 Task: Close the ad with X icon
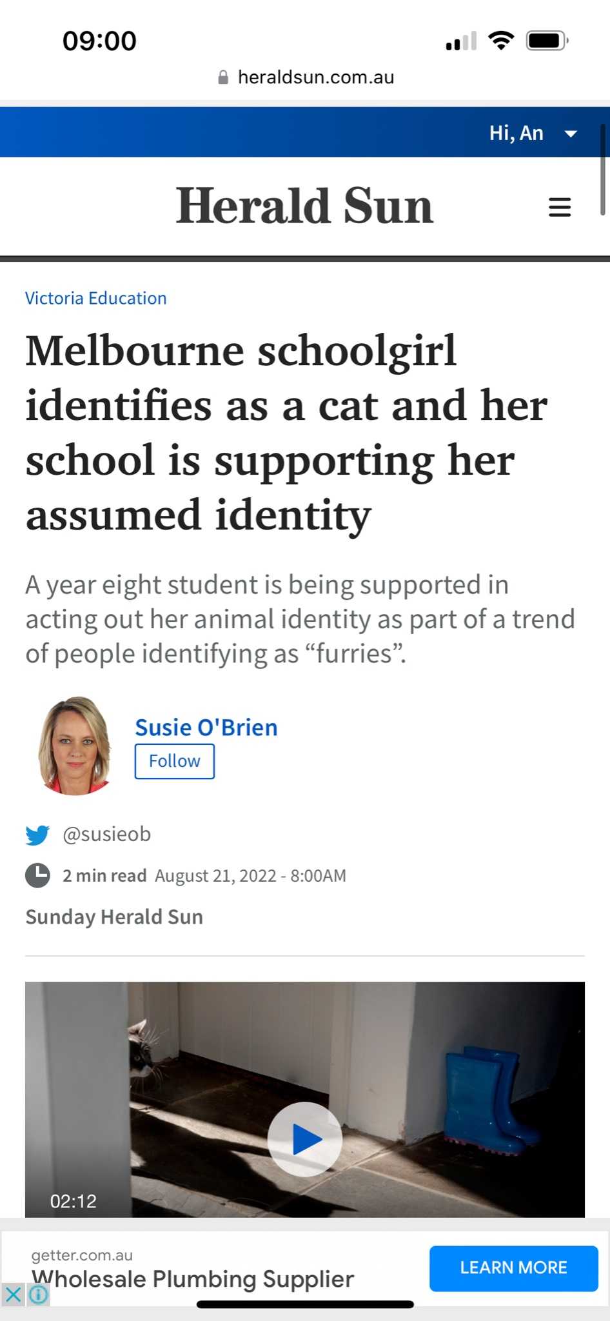tap(13, 1294)
